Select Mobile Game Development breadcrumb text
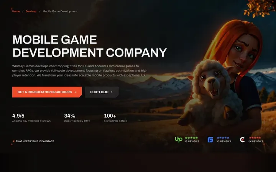 pos(60,11)
